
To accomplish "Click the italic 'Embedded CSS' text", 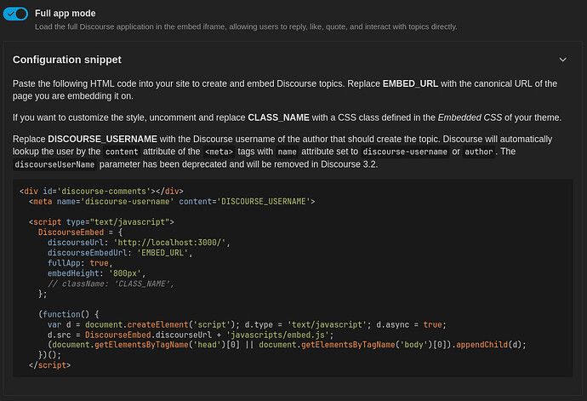I will pyautogui.click(x=470, y=117).
